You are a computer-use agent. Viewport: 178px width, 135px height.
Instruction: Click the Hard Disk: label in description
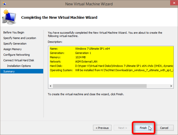click(x=56, y=66)
